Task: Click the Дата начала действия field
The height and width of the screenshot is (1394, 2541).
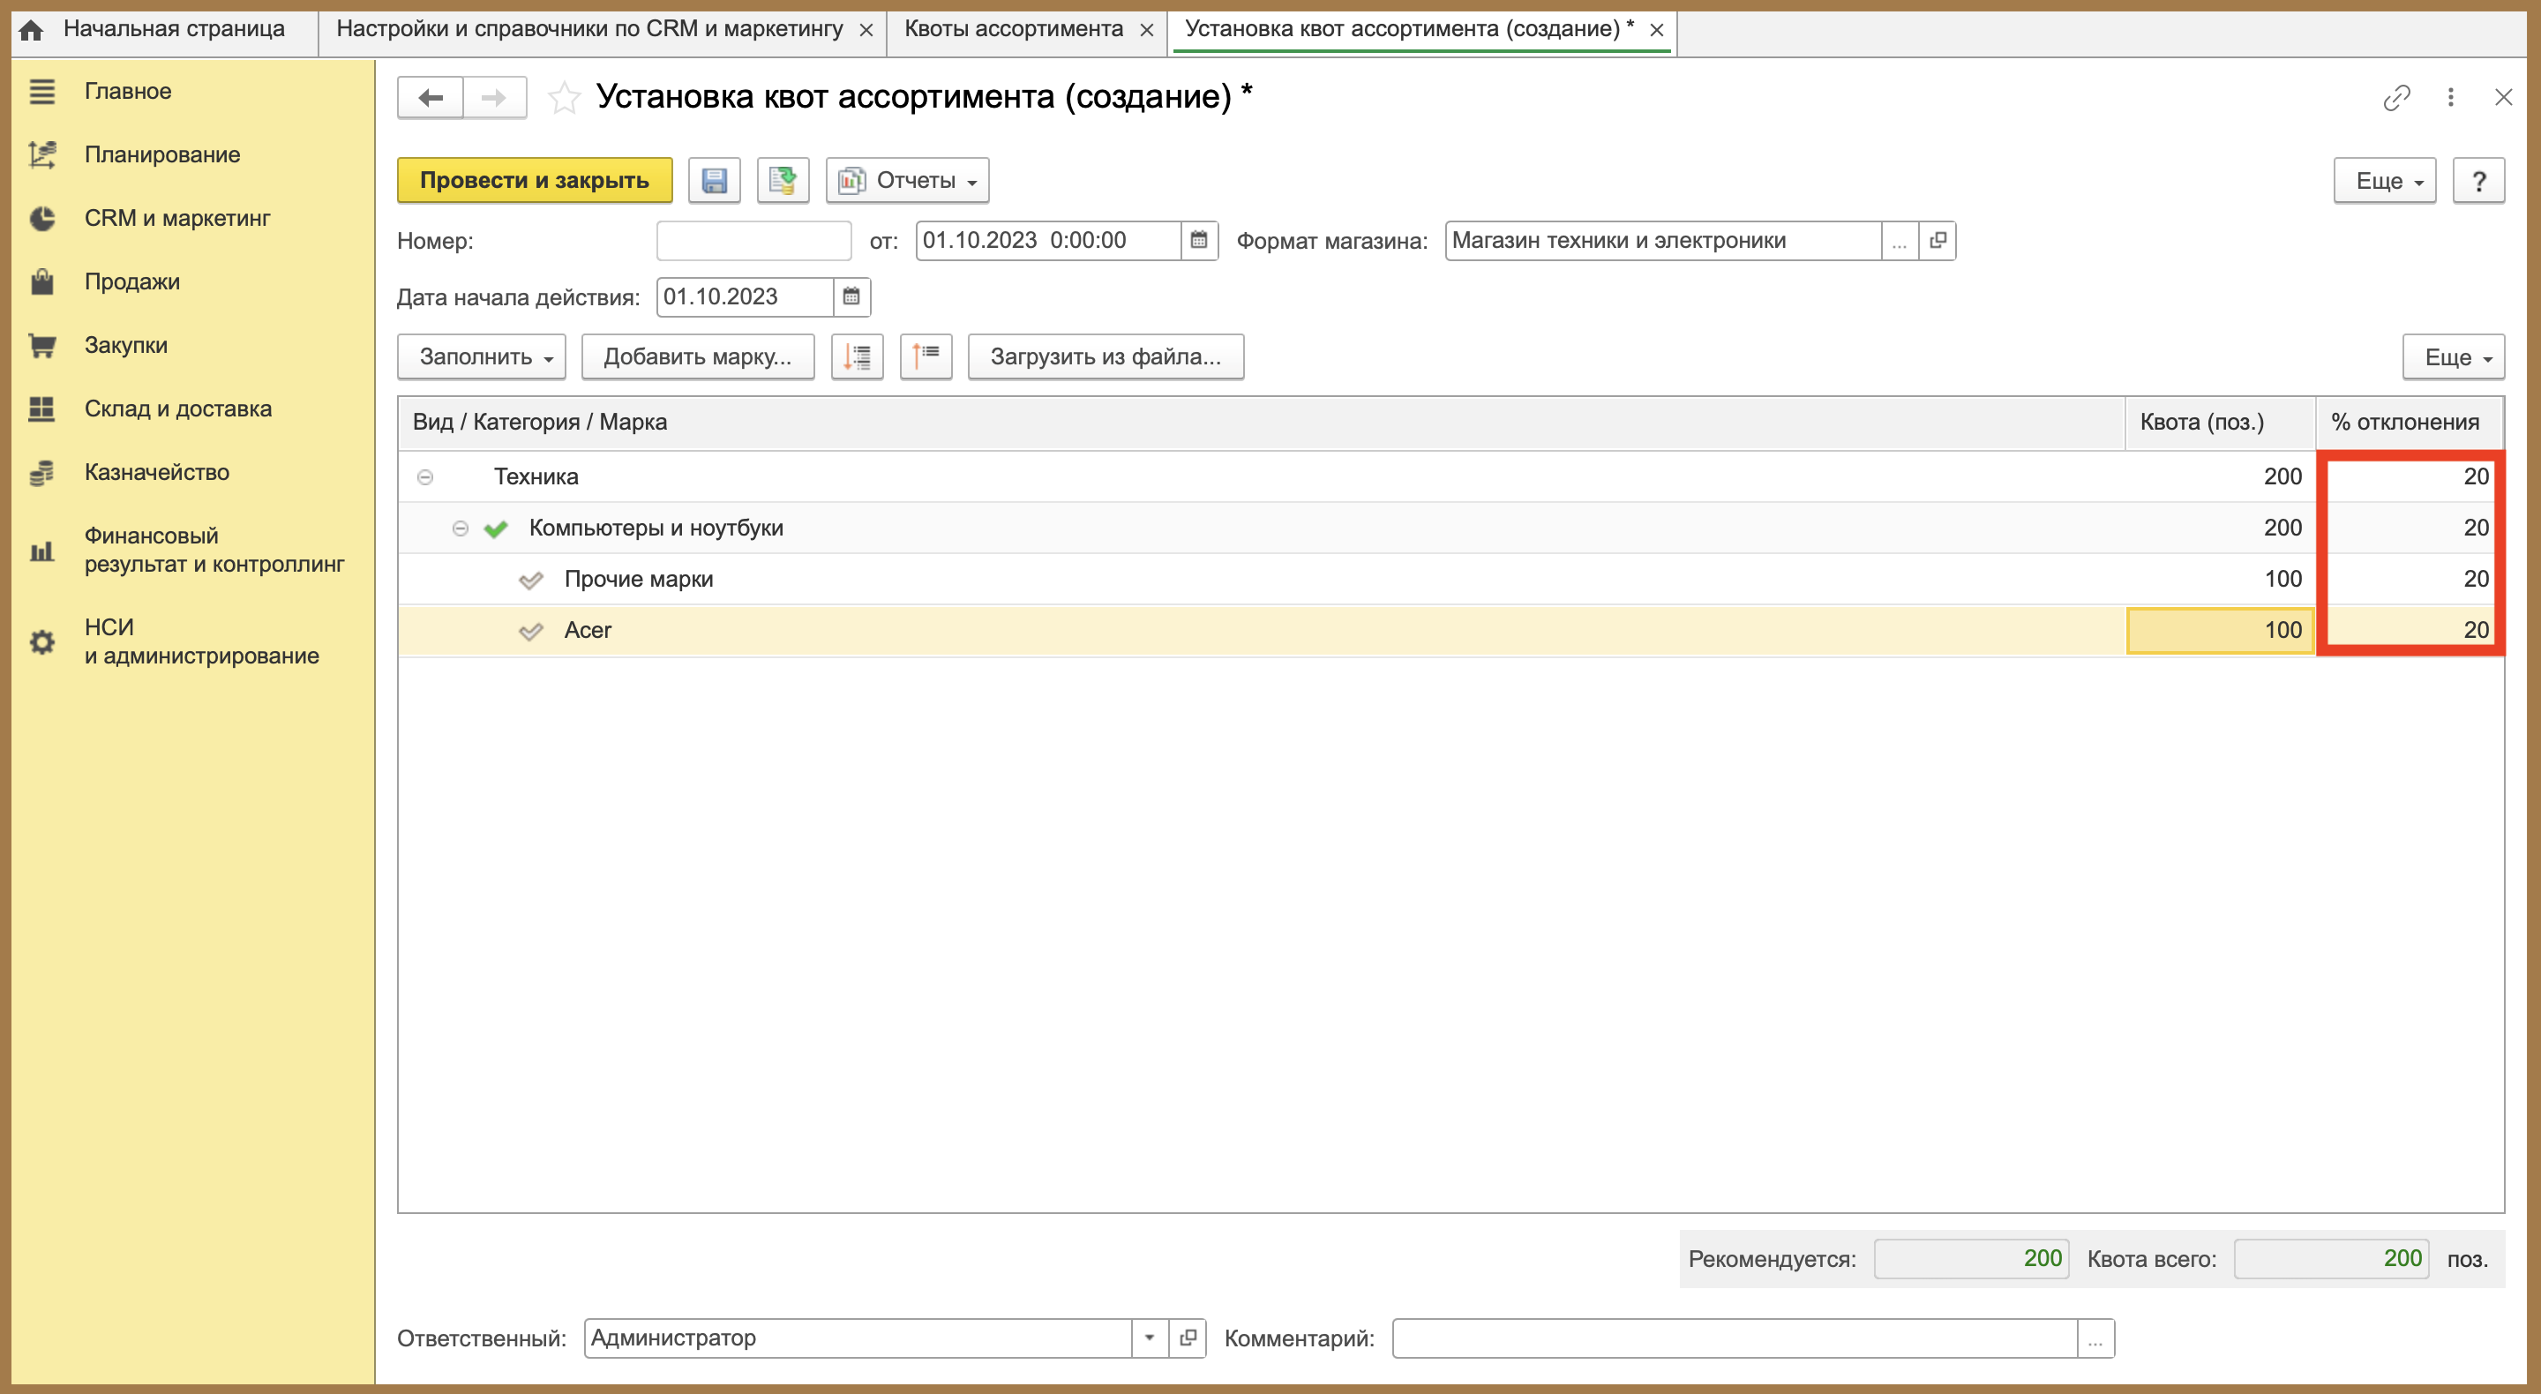Action: 745,297
